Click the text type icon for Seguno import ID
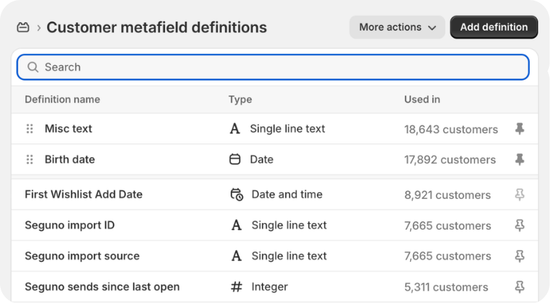 coord(237,225)
